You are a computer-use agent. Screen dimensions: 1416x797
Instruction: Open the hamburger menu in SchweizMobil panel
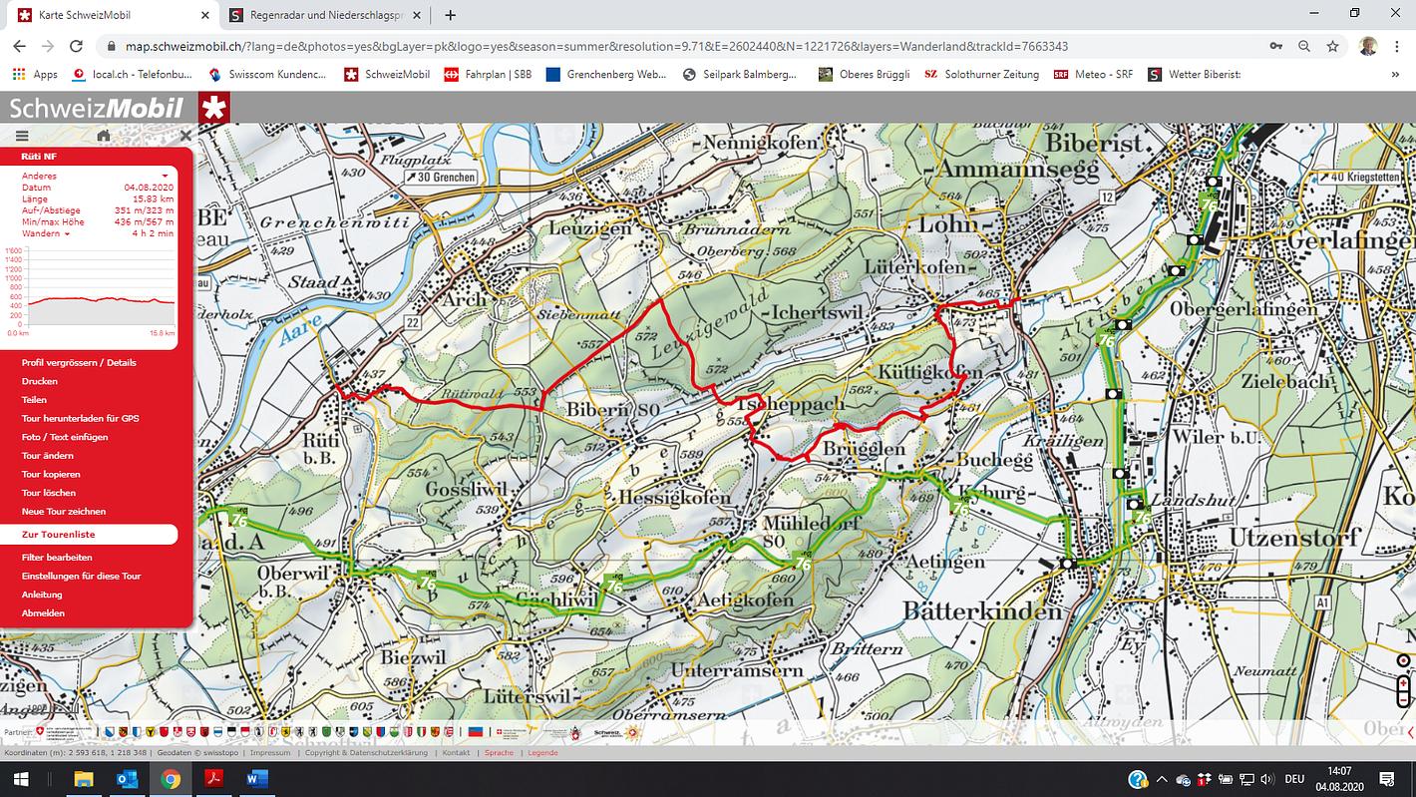[22, 137]
